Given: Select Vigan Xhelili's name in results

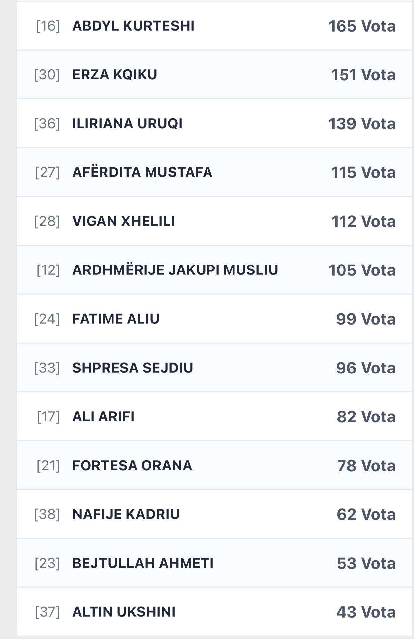Looking at the screenshot, I should tap(123, 221).
